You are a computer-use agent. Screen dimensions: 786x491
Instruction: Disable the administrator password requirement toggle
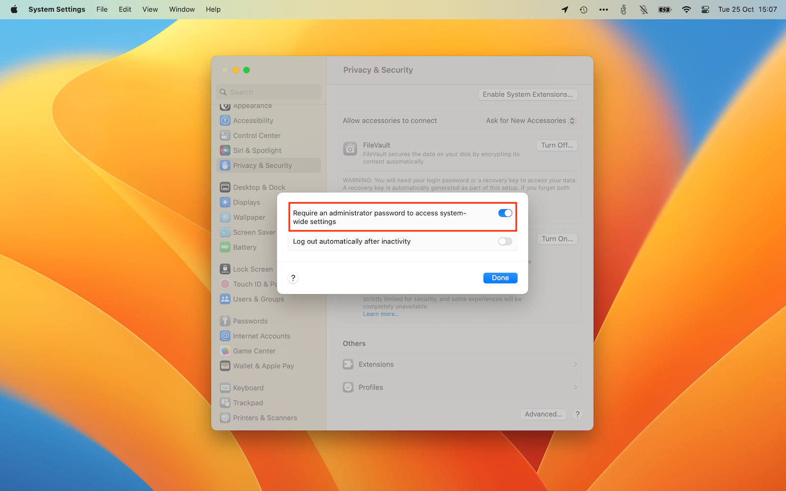[505, 213]
